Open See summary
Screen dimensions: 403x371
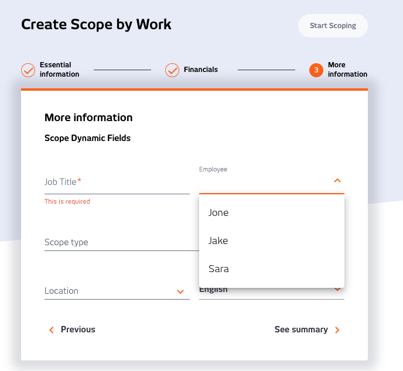click(x=308, y=329)
